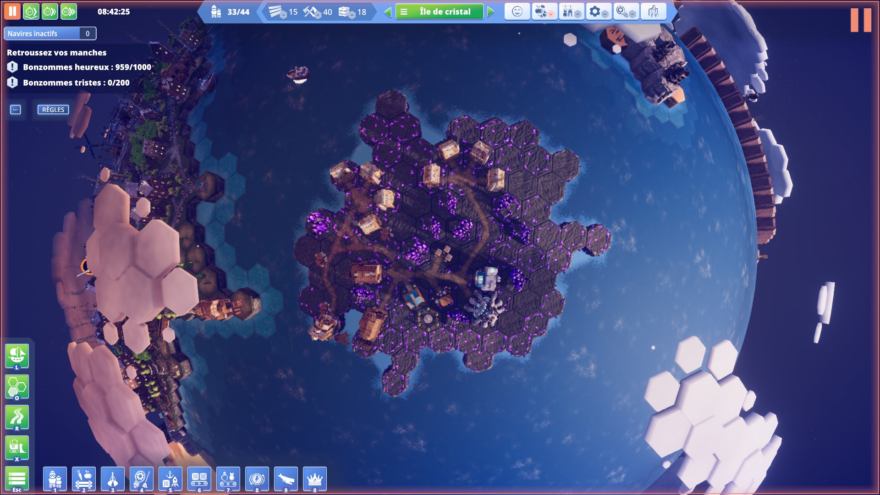Click the tools resource showing 40
Image resolution: width=880 pixels, height=495 pixels.
pyautogui.click(x=317, y=12)
